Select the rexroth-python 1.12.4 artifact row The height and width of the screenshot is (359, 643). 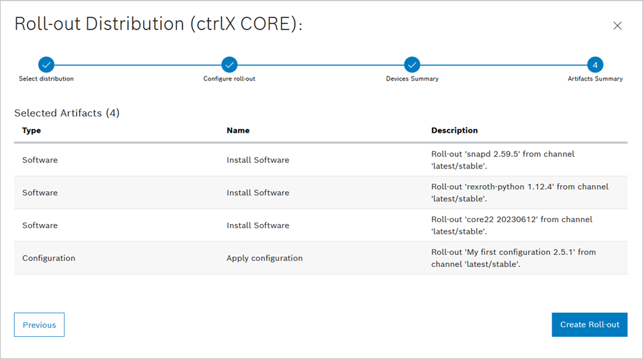320,193
